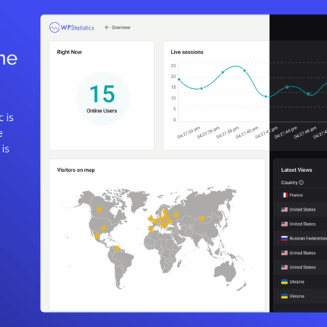Click the Country info icon
Image resolution: width=327 pixels, height=327 pixels.
click(x=301, y=183)
